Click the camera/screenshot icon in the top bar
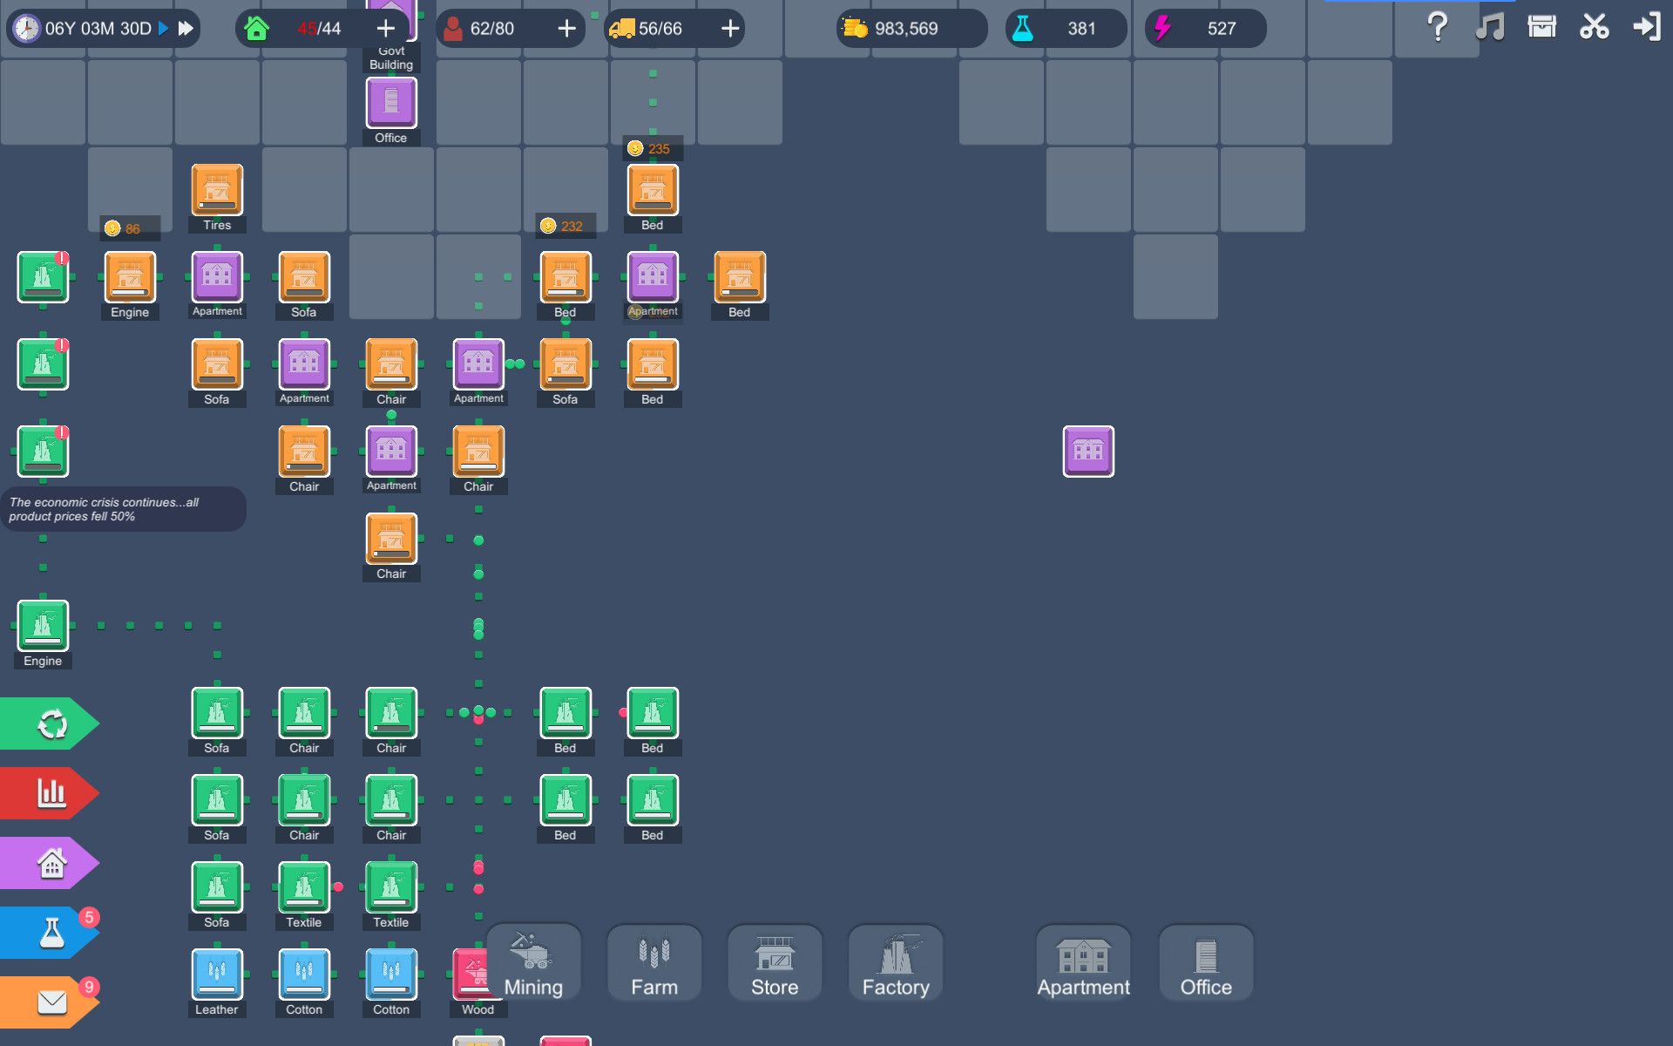 [x=1541, y=27]
